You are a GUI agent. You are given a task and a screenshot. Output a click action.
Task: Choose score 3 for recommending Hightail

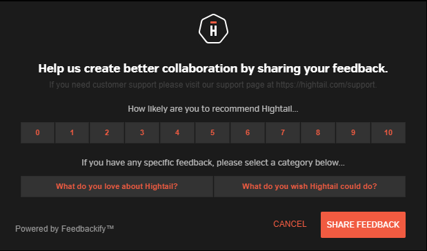[x=142, y=132]
